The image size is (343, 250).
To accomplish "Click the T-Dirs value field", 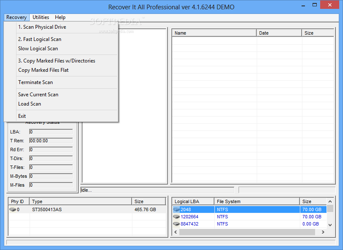I will coord(51,158).
